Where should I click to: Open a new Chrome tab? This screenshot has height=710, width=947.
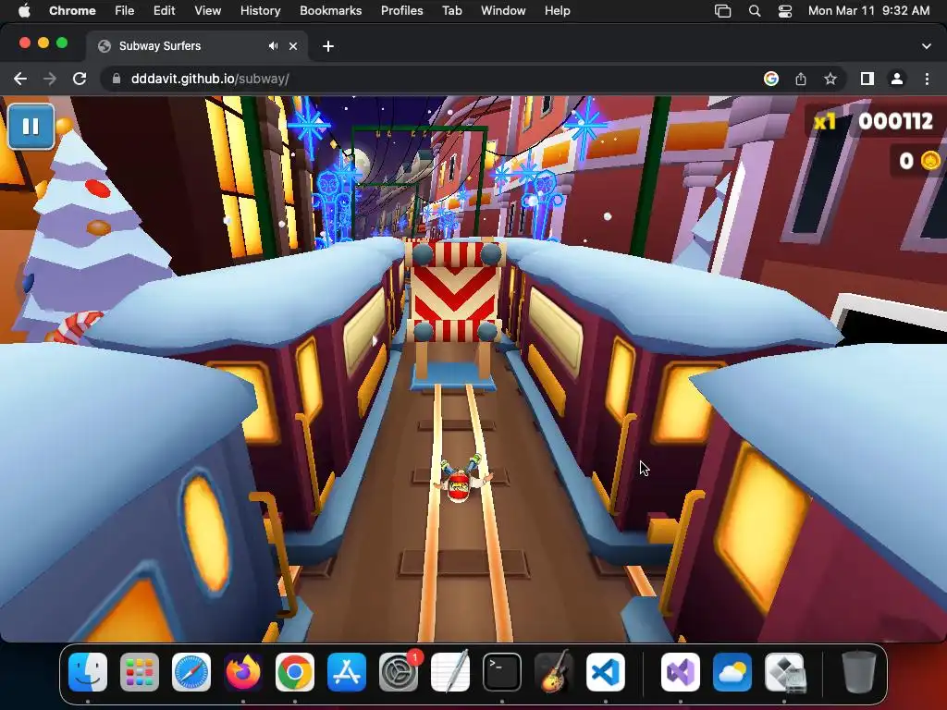point(328,46)
